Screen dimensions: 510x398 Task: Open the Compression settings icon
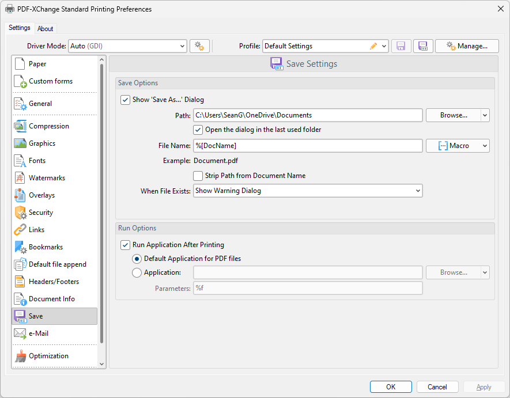pos(20,126)
